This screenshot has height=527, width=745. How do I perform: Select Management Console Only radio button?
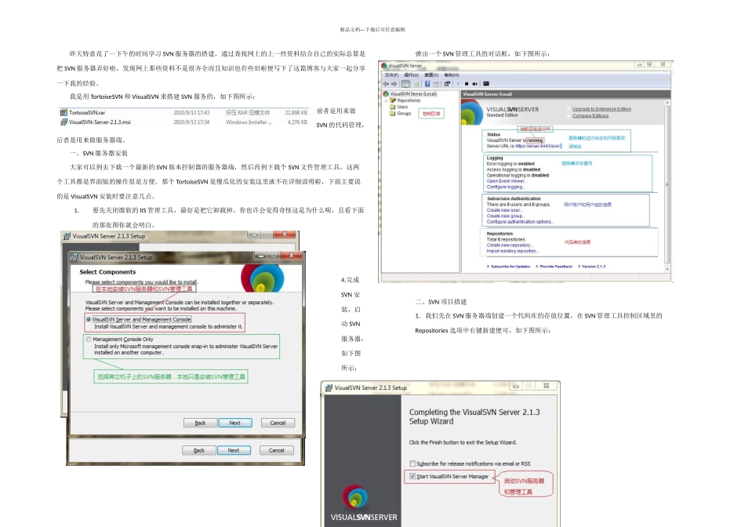89,340
